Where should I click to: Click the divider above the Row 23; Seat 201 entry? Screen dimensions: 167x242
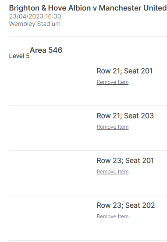click(x=88, y=150)
